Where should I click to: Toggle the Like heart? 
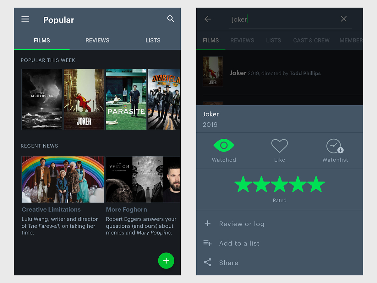click(279, 146)
